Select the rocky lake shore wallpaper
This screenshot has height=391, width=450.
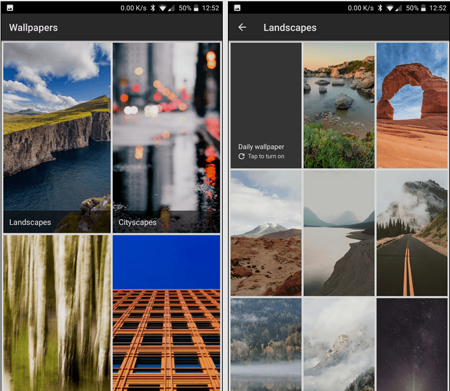(x=339, y=106)
